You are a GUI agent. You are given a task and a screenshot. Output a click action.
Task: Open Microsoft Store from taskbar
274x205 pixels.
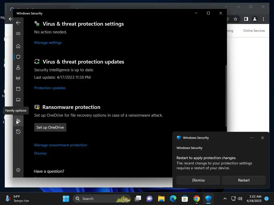(185, 199)
